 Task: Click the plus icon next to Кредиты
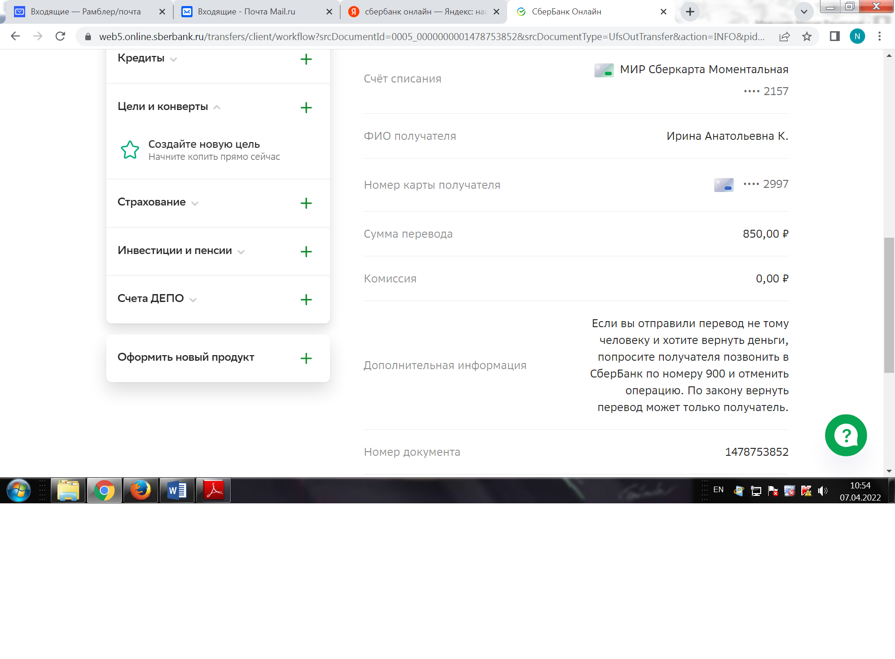pyautogui.click(x=306, y=59)
